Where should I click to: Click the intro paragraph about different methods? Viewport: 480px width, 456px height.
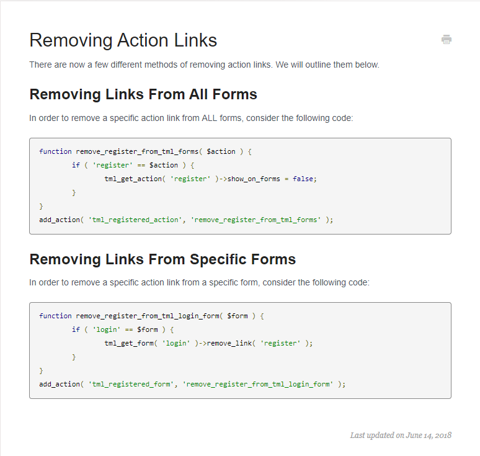coord(204,65)
